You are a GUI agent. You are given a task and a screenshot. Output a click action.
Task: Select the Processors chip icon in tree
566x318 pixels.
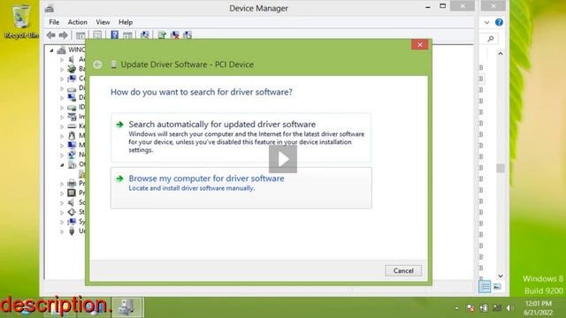pos(72,193)
